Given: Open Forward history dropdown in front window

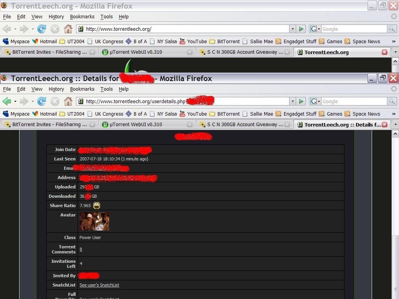Looking at the screenshot, I should (33, 102).
